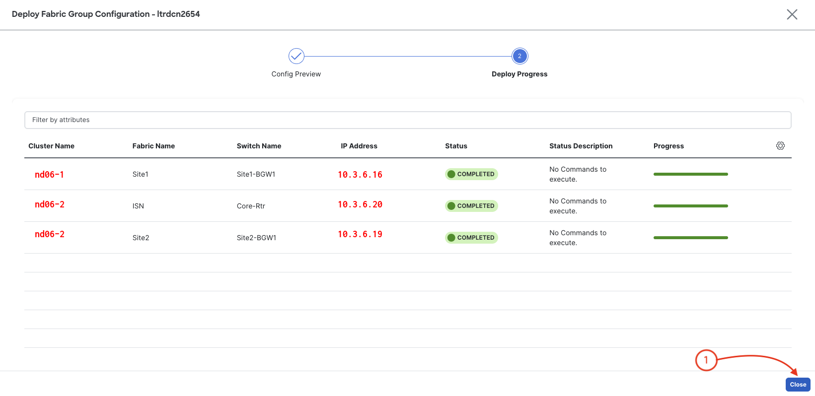Select the Deploy Progress step label

(x=519, y=74)
